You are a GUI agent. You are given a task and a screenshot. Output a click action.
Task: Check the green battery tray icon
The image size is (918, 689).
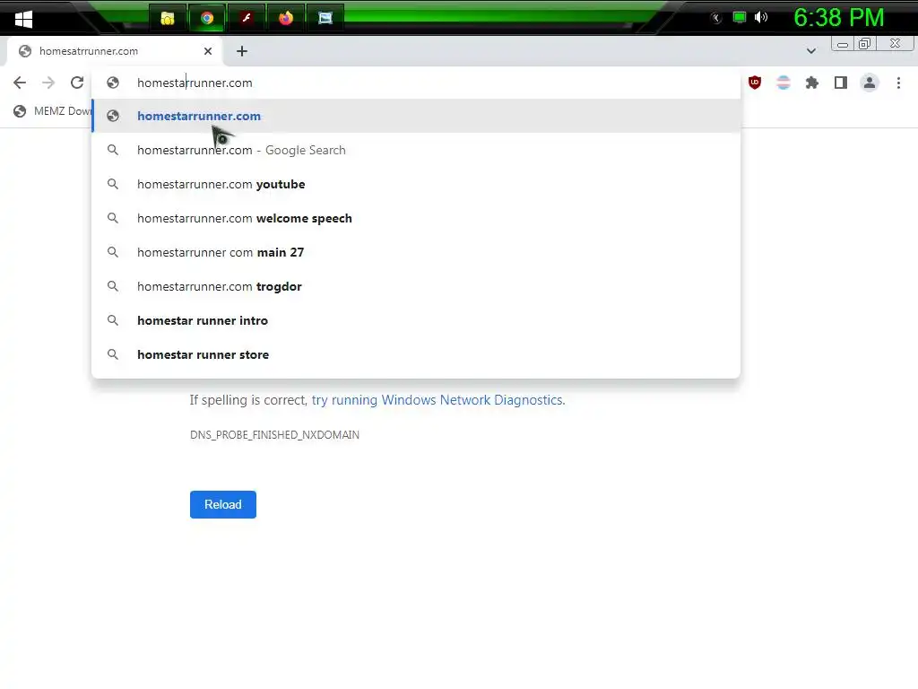click(740, 17)
